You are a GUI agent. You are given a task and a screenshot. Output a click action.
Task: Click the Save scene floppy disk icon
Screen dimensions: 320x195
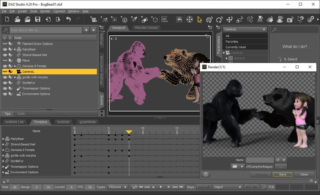[x=37, y=19]
